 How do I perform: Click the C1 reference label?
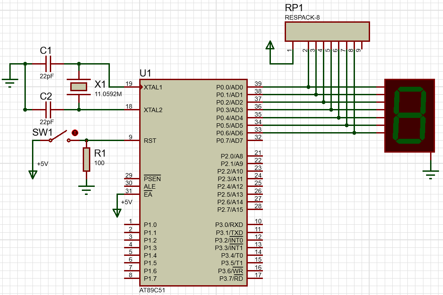coord(46,51)
